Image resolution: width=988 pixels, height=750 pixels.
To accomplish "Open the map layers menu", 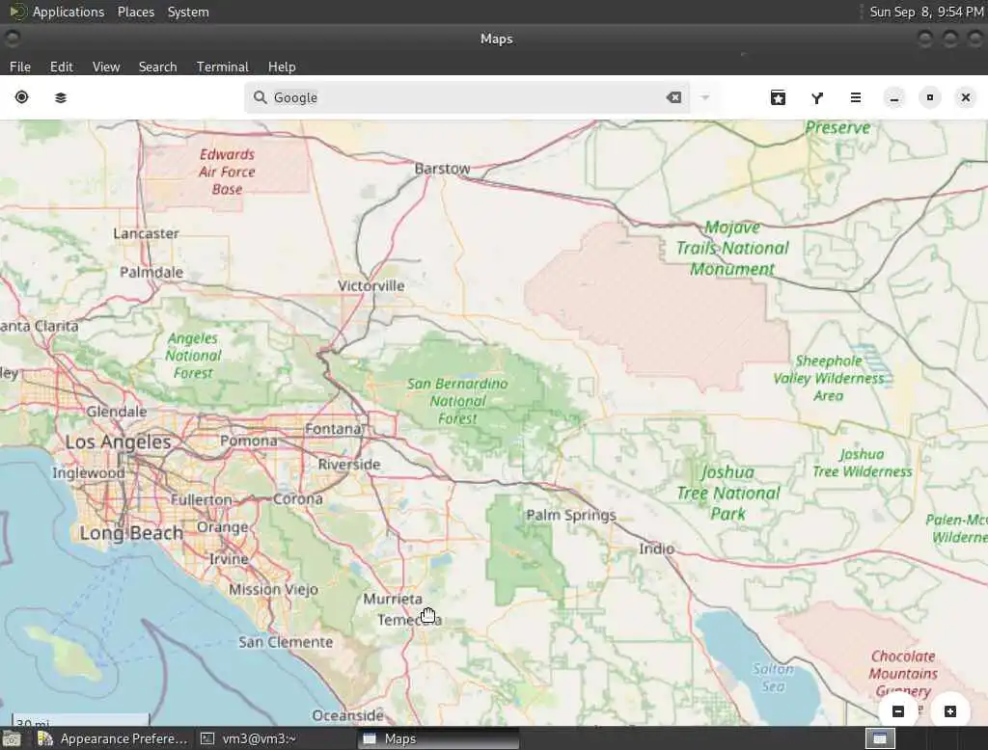I will pos(61,97).
